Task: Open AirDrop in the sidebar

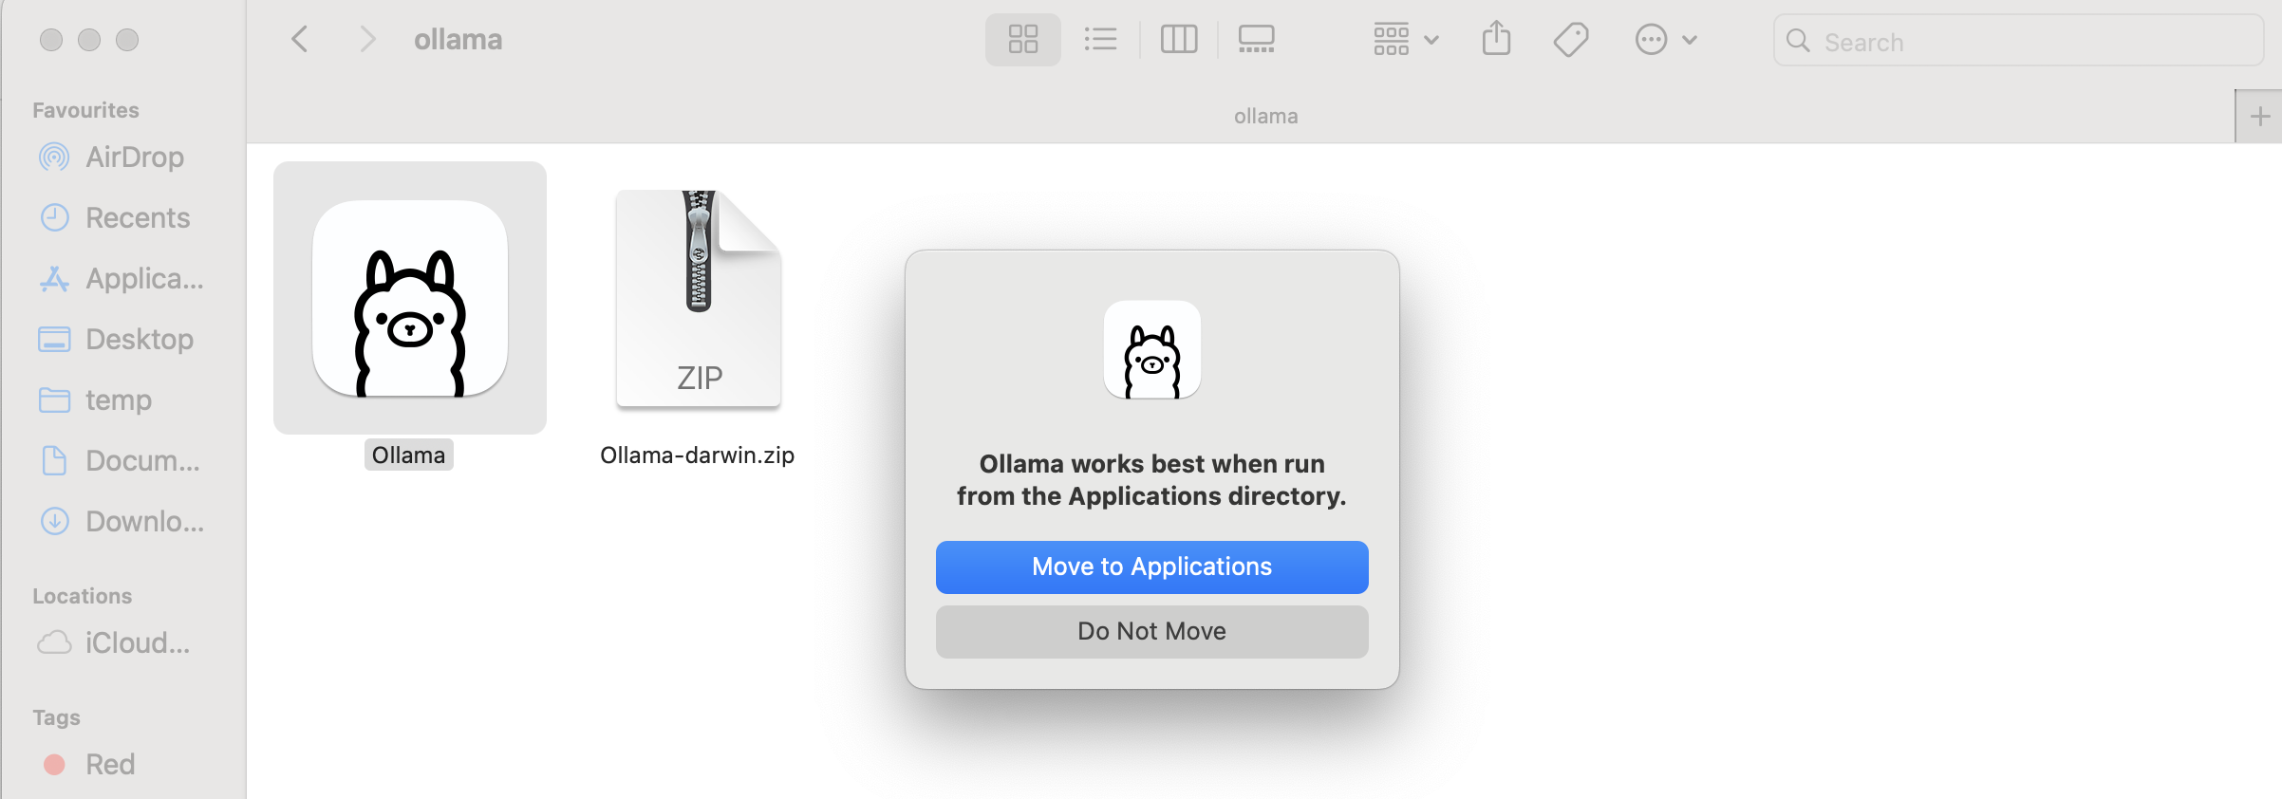Action: 134,158
